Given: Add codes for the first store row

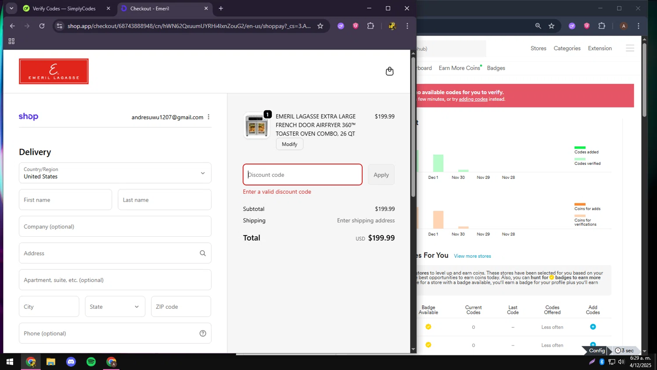Looking at the screenshot, I should (593, 327).
